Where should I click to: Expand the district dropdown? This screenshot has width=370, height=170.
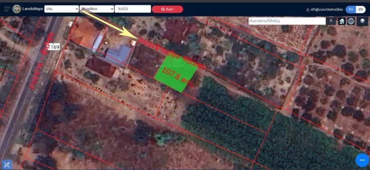click(x=97, y=9)
